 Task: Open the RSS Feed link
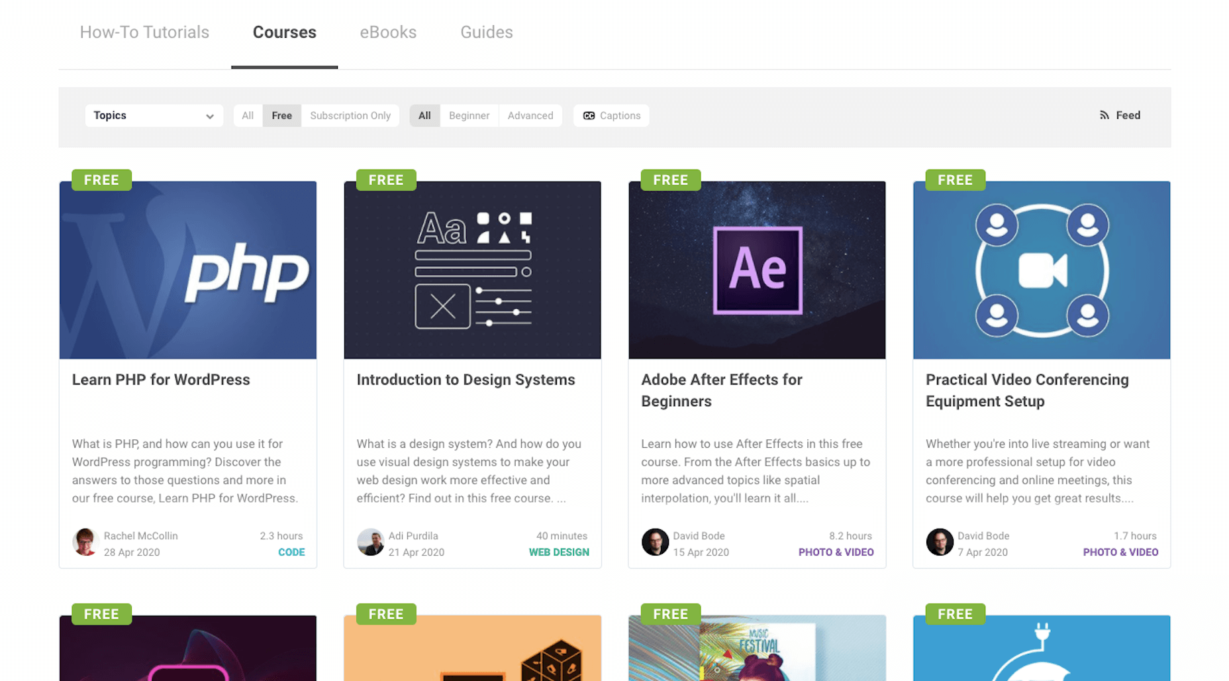coord(1120,115)
